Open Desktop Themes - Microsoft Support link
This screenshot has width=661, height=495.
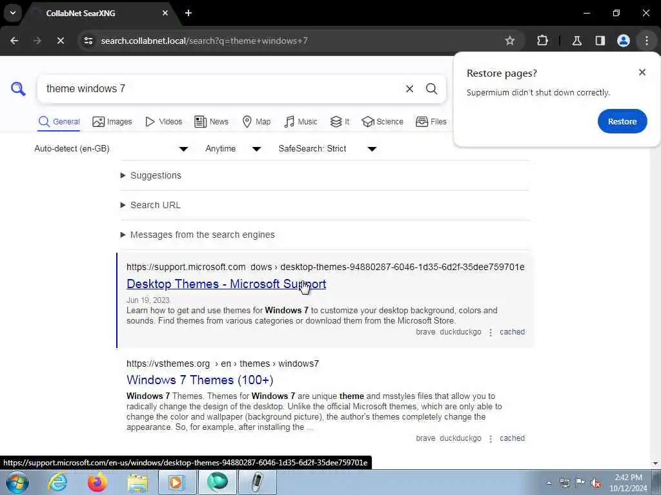227,284
